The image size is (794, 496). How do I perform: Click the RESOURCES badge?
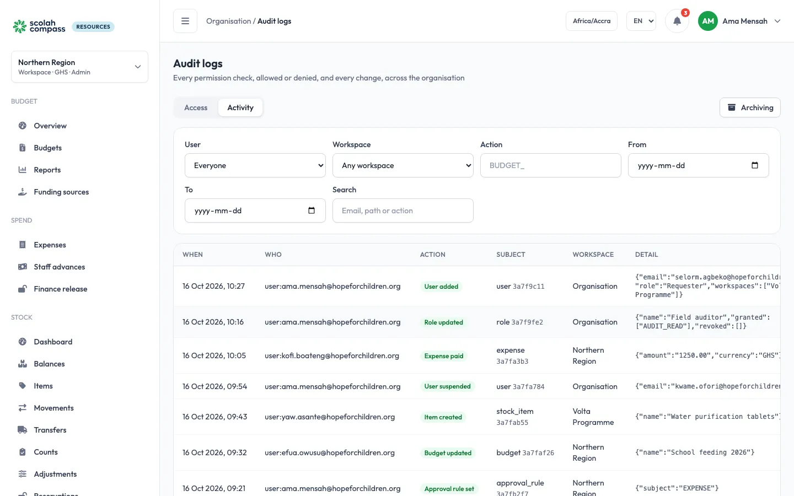tap(93, 26)
